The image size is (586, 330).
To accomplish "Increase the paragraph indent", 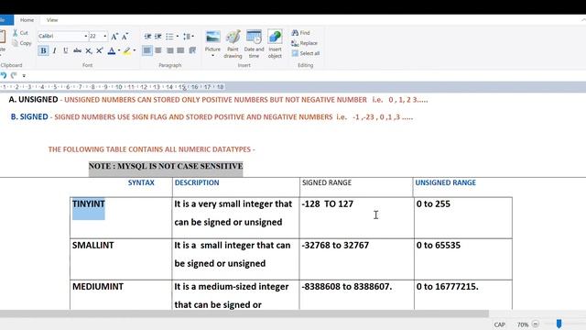I will tap(158, 37).
